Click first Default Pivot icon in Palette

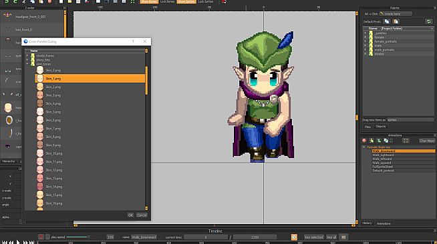[387, 21]
